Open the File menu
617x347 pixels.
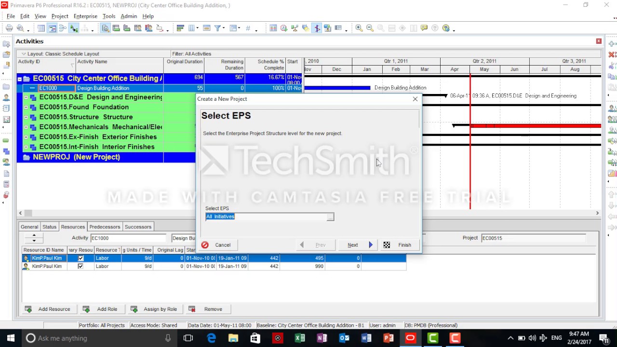(x=11, y=16)
